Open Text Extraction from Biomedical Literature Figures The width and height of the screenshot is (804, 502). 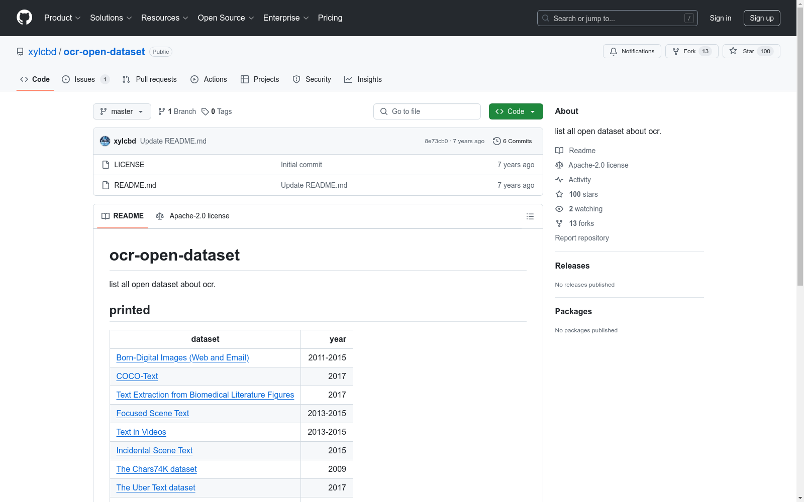click(205, 395)
